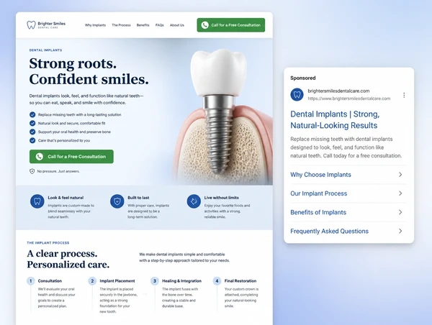
Task: Expand chevron next to Frequently Asked Questions
Action: coord(400,231)
